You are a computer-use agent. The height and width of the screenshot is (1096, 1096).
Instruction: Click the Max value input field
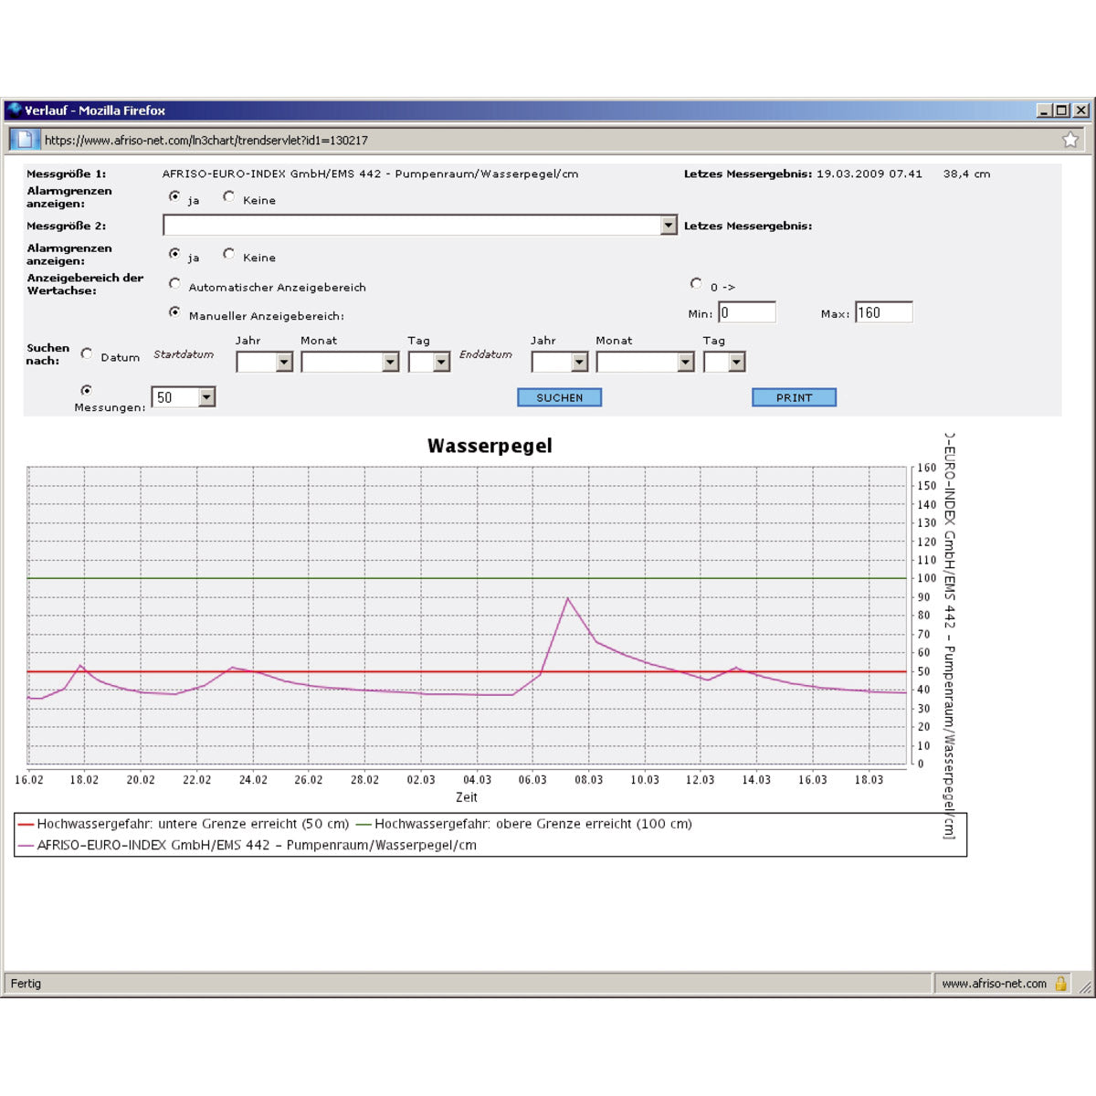[883, 312]
